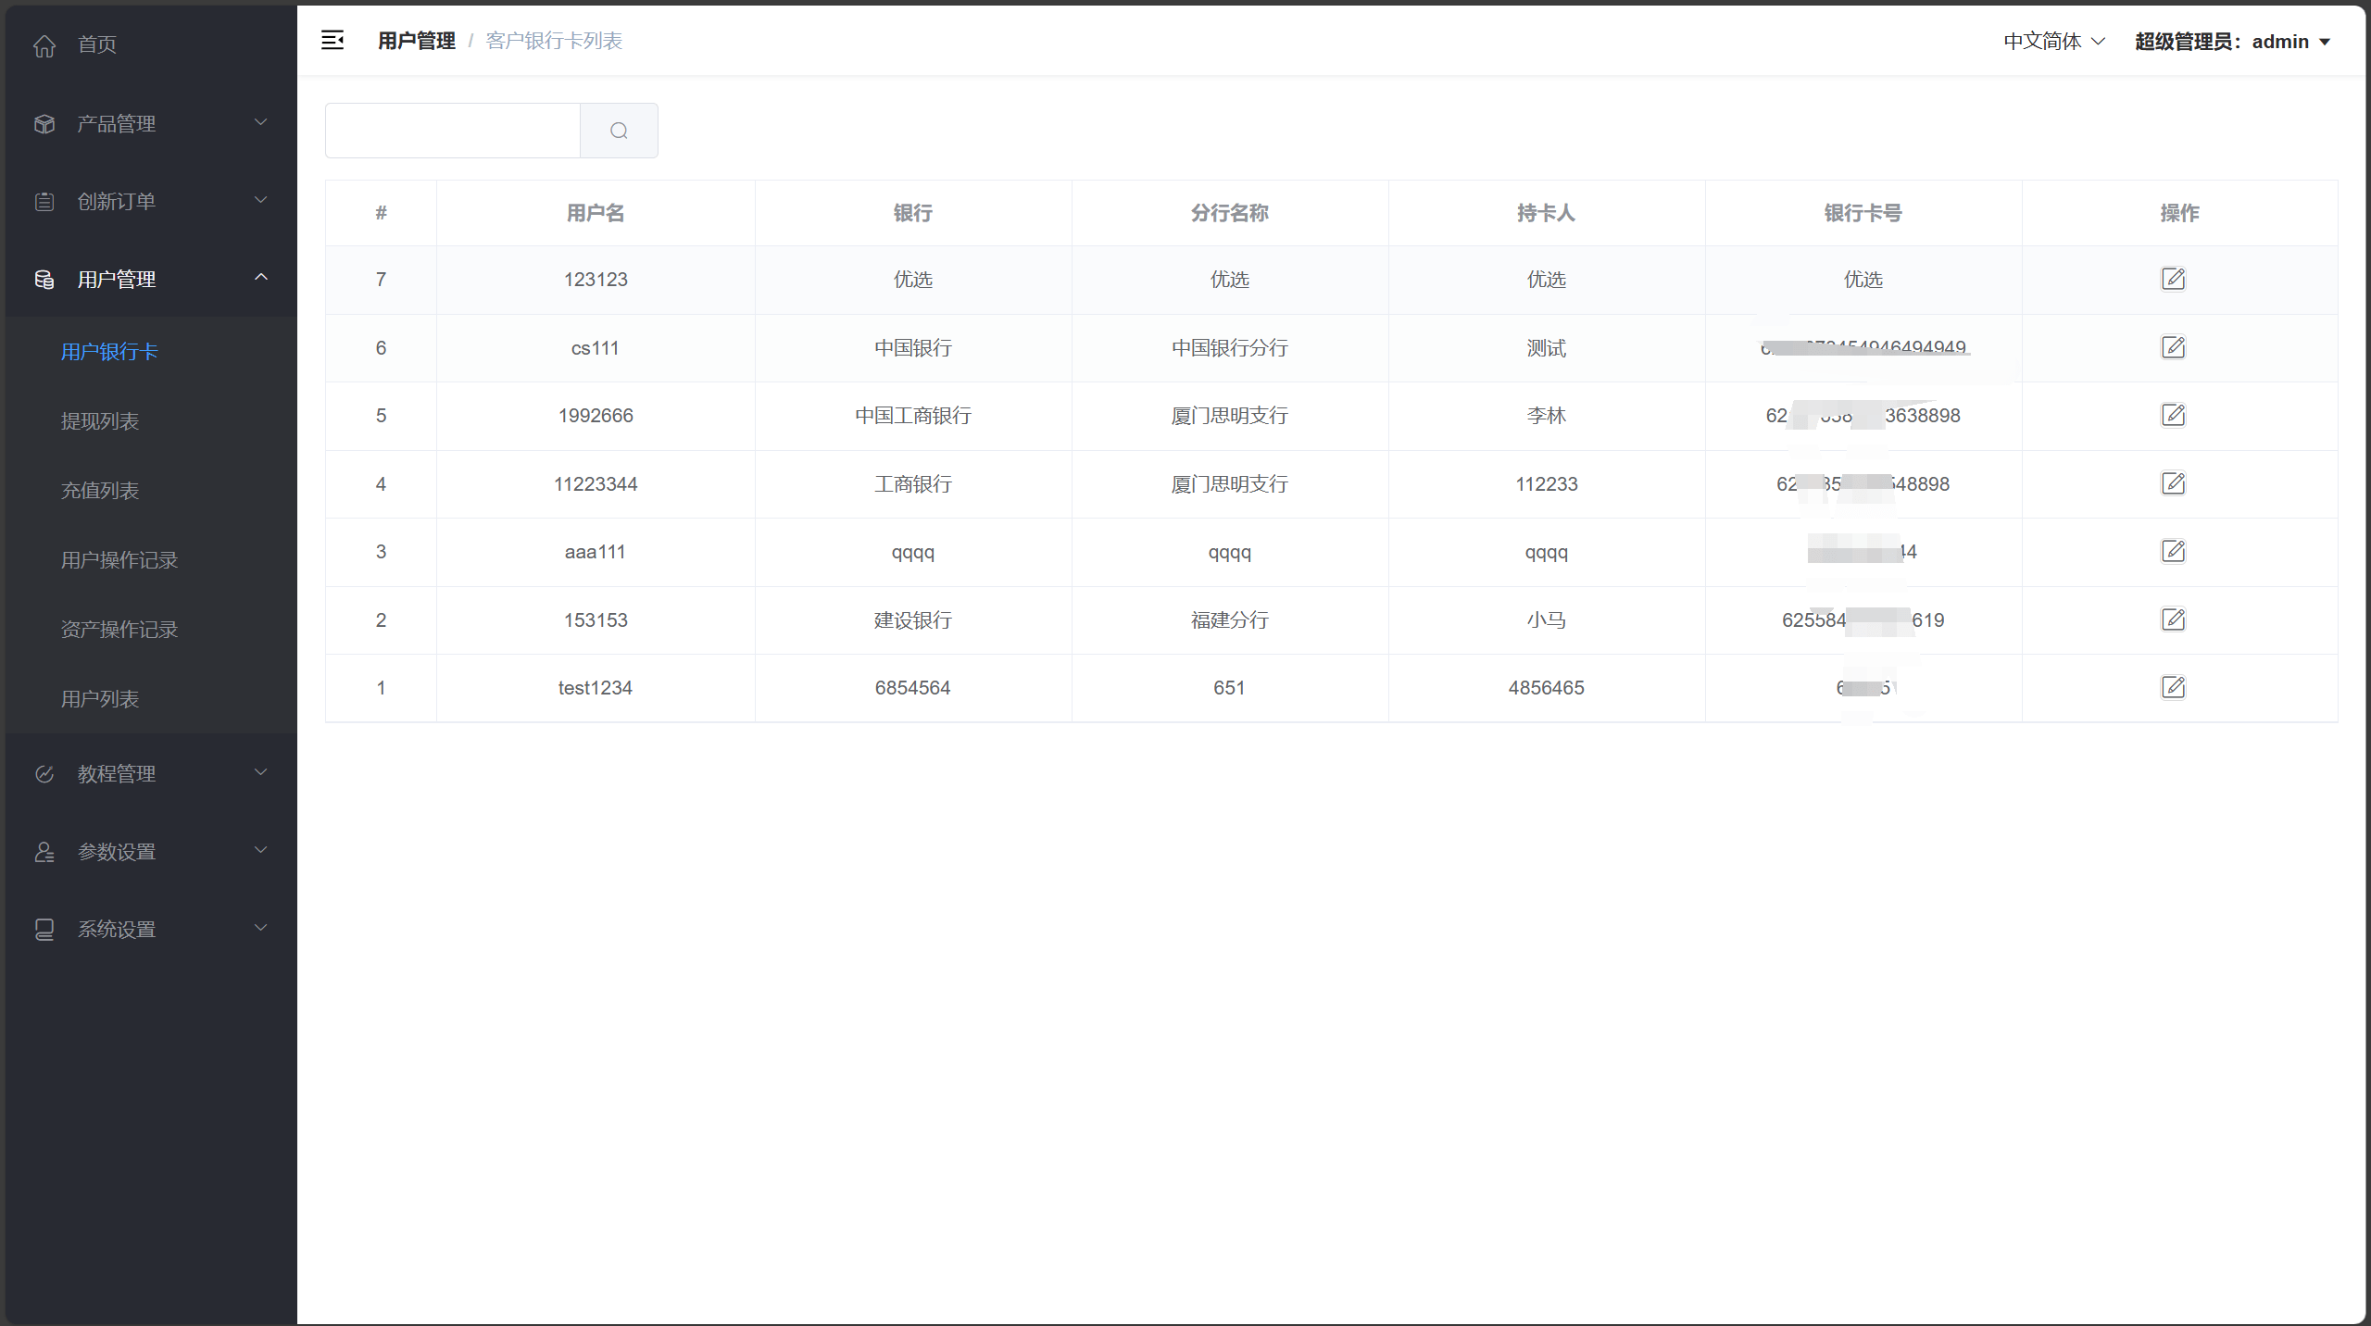Open the admin account dropdown
Viewport: 2371px width, 1326px height.
pos(2232,41)
